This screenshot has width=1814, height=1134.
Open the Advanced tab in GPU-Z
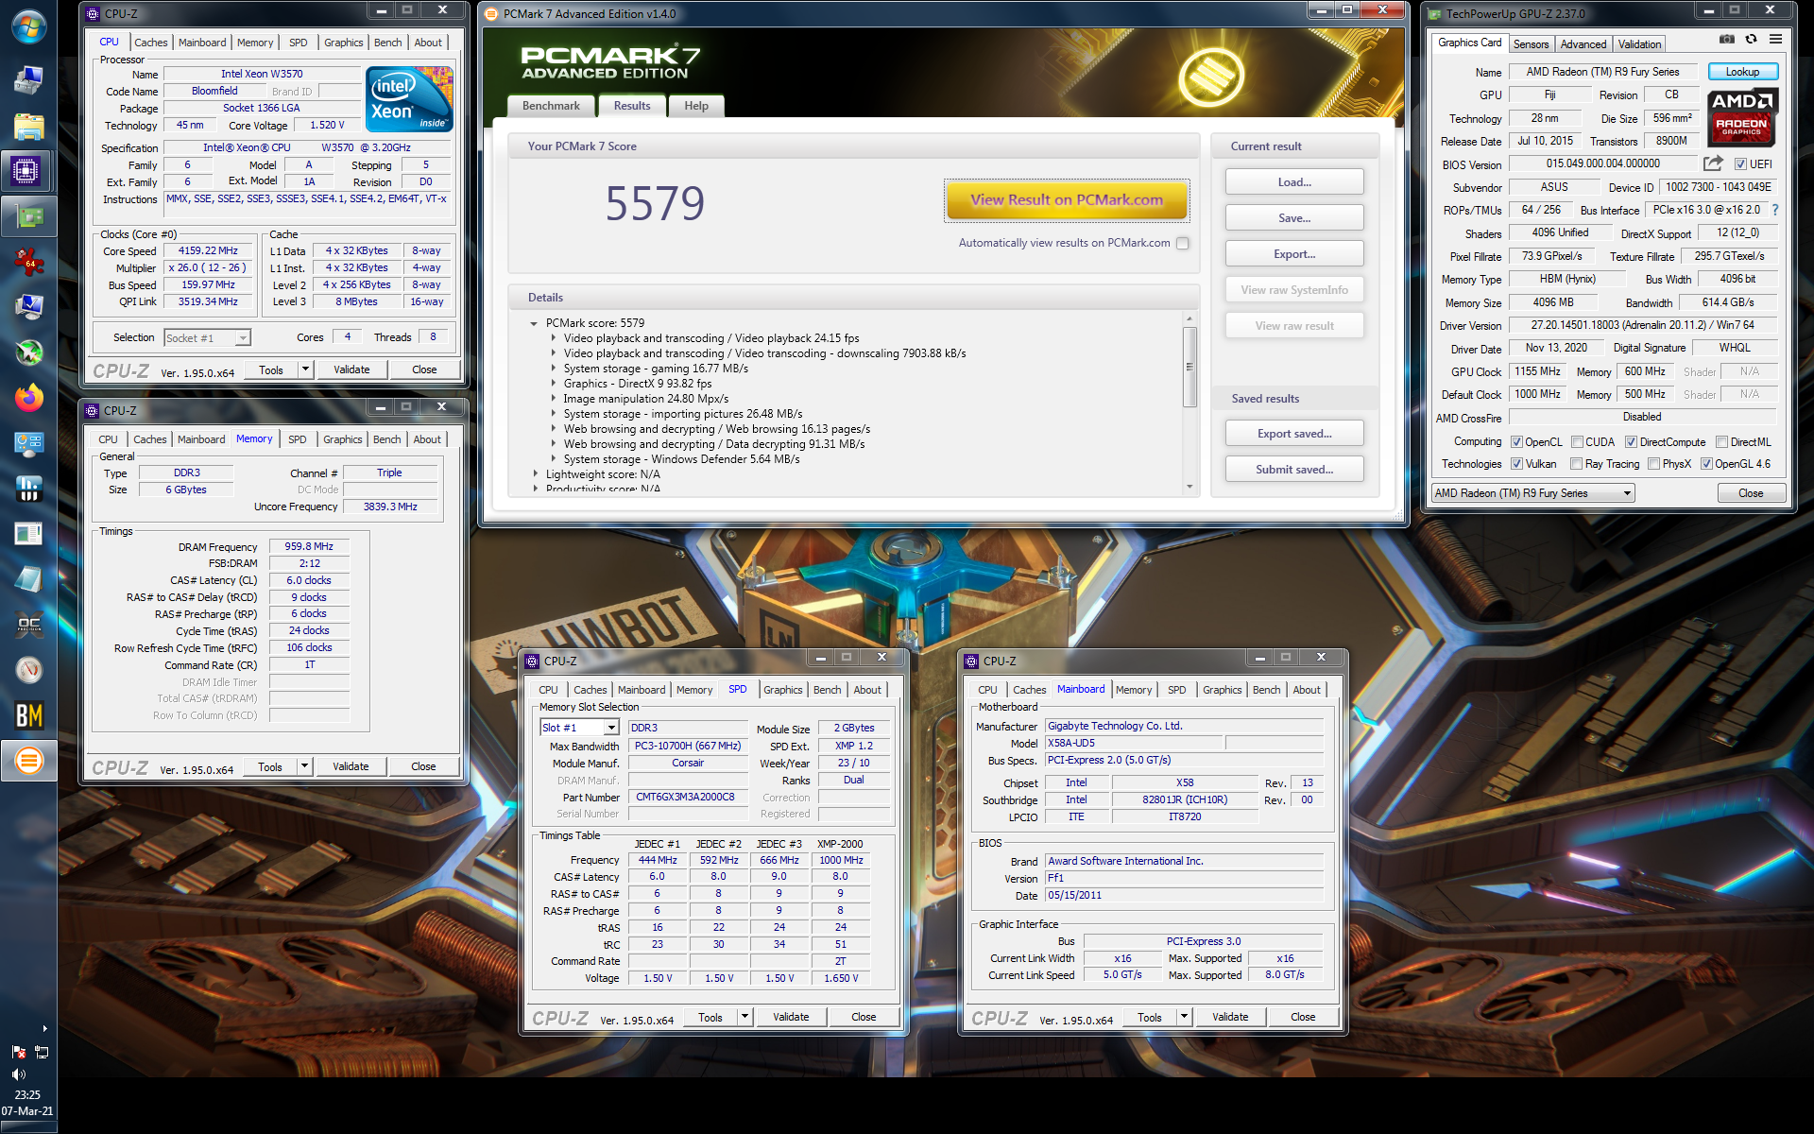pyautogui.click(x=1583, y=44)
